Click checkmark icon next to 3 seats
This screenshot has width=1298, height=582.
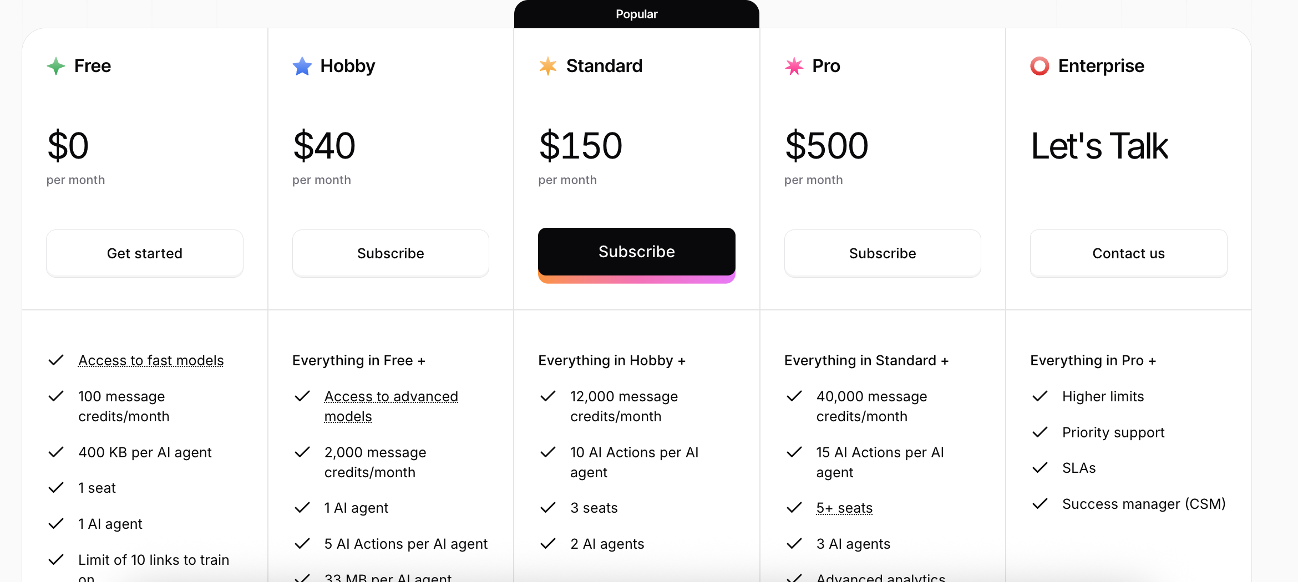[x=548, y=508]
